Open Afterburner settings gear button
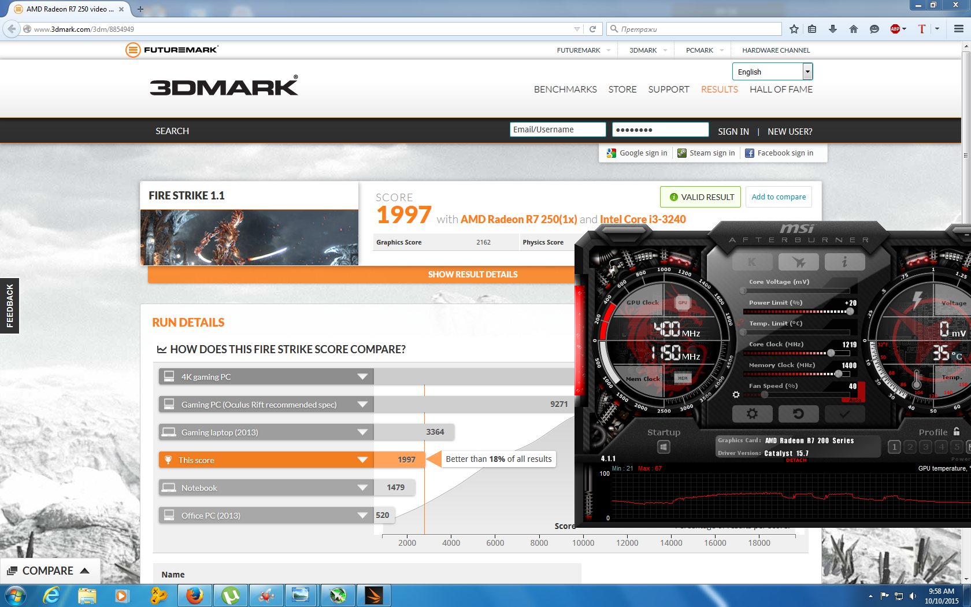 pos(752,413)
